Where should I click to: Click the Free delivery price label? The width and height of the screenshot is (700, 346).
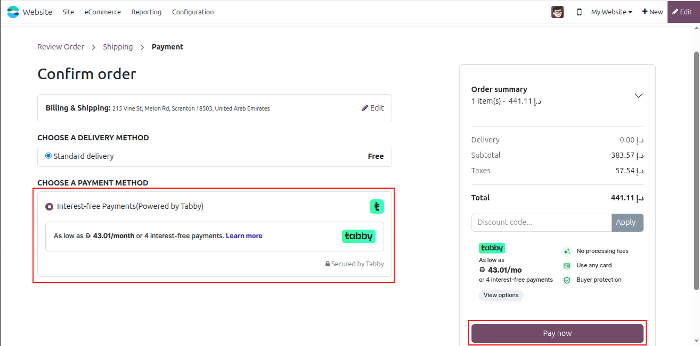pos(376,156)
